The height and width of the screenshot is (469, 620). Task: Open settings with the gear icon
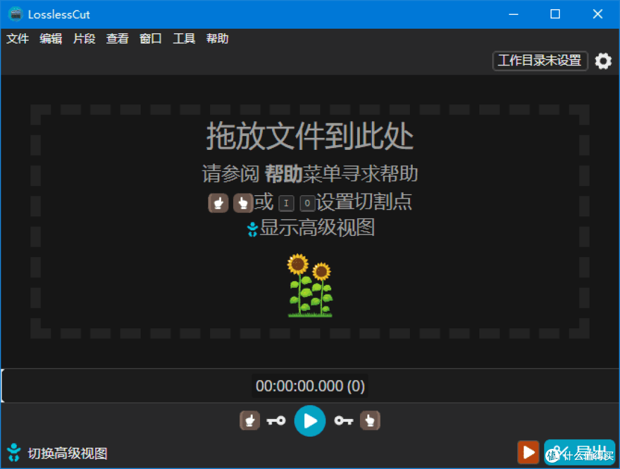[x=603, y=61]
